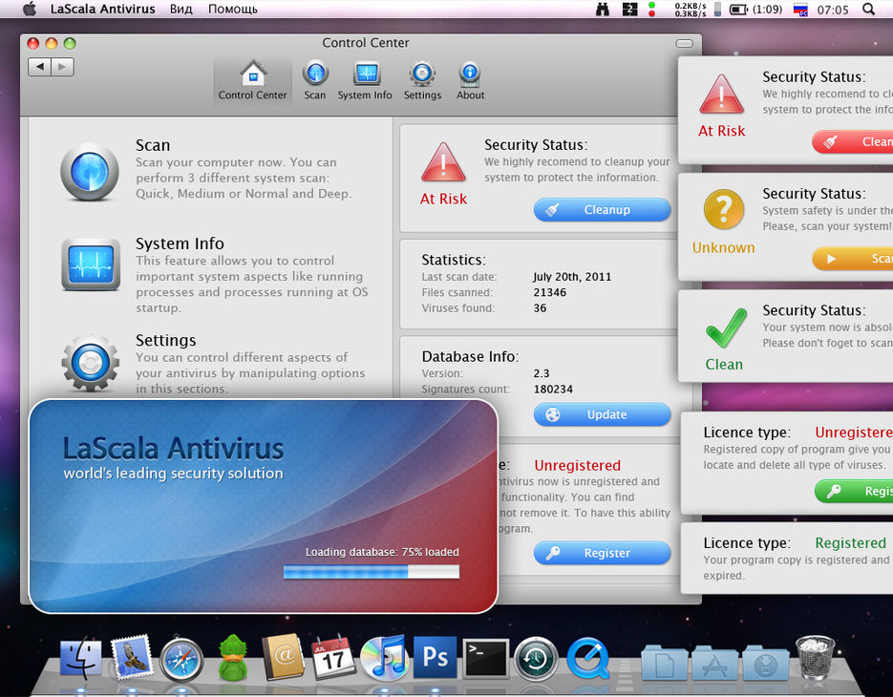The image size is (893, 697).
Task: Open the Scan toolbar icon
Action: pos(315,80)
